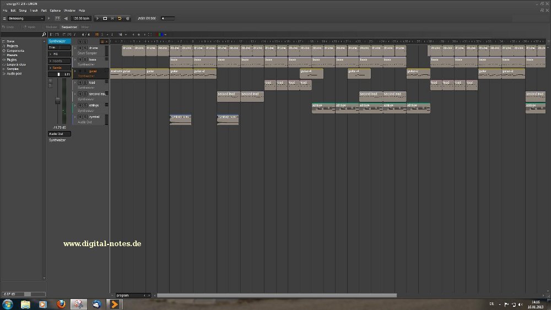Viewport: 551px width, 310px height.
Task: Click the tempo field showing 120.00 bpm
Action: tap(81, 18)
